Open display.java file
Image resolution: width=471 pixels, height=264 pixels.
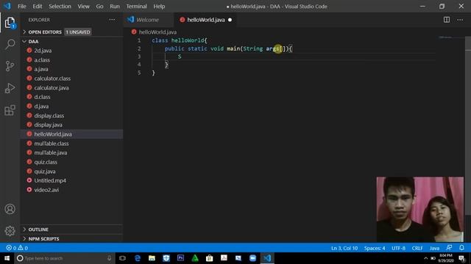[71, 125]
